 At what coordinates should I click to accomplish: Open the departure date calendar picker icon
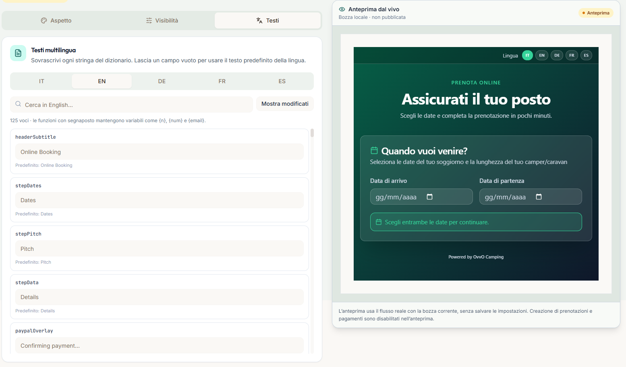coord(539,197)
